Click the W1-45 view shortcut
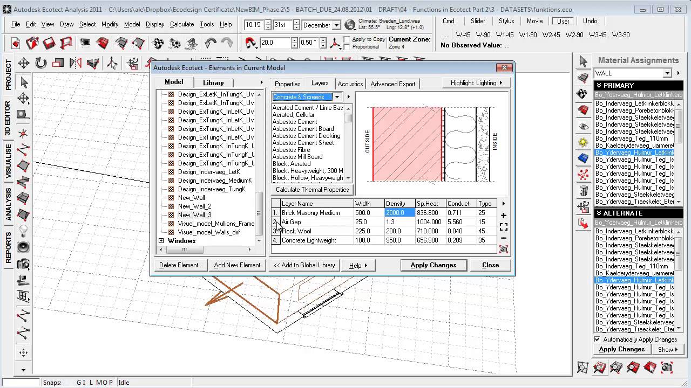Viewport: 691px width, 388px height. [x=505, y=35]
